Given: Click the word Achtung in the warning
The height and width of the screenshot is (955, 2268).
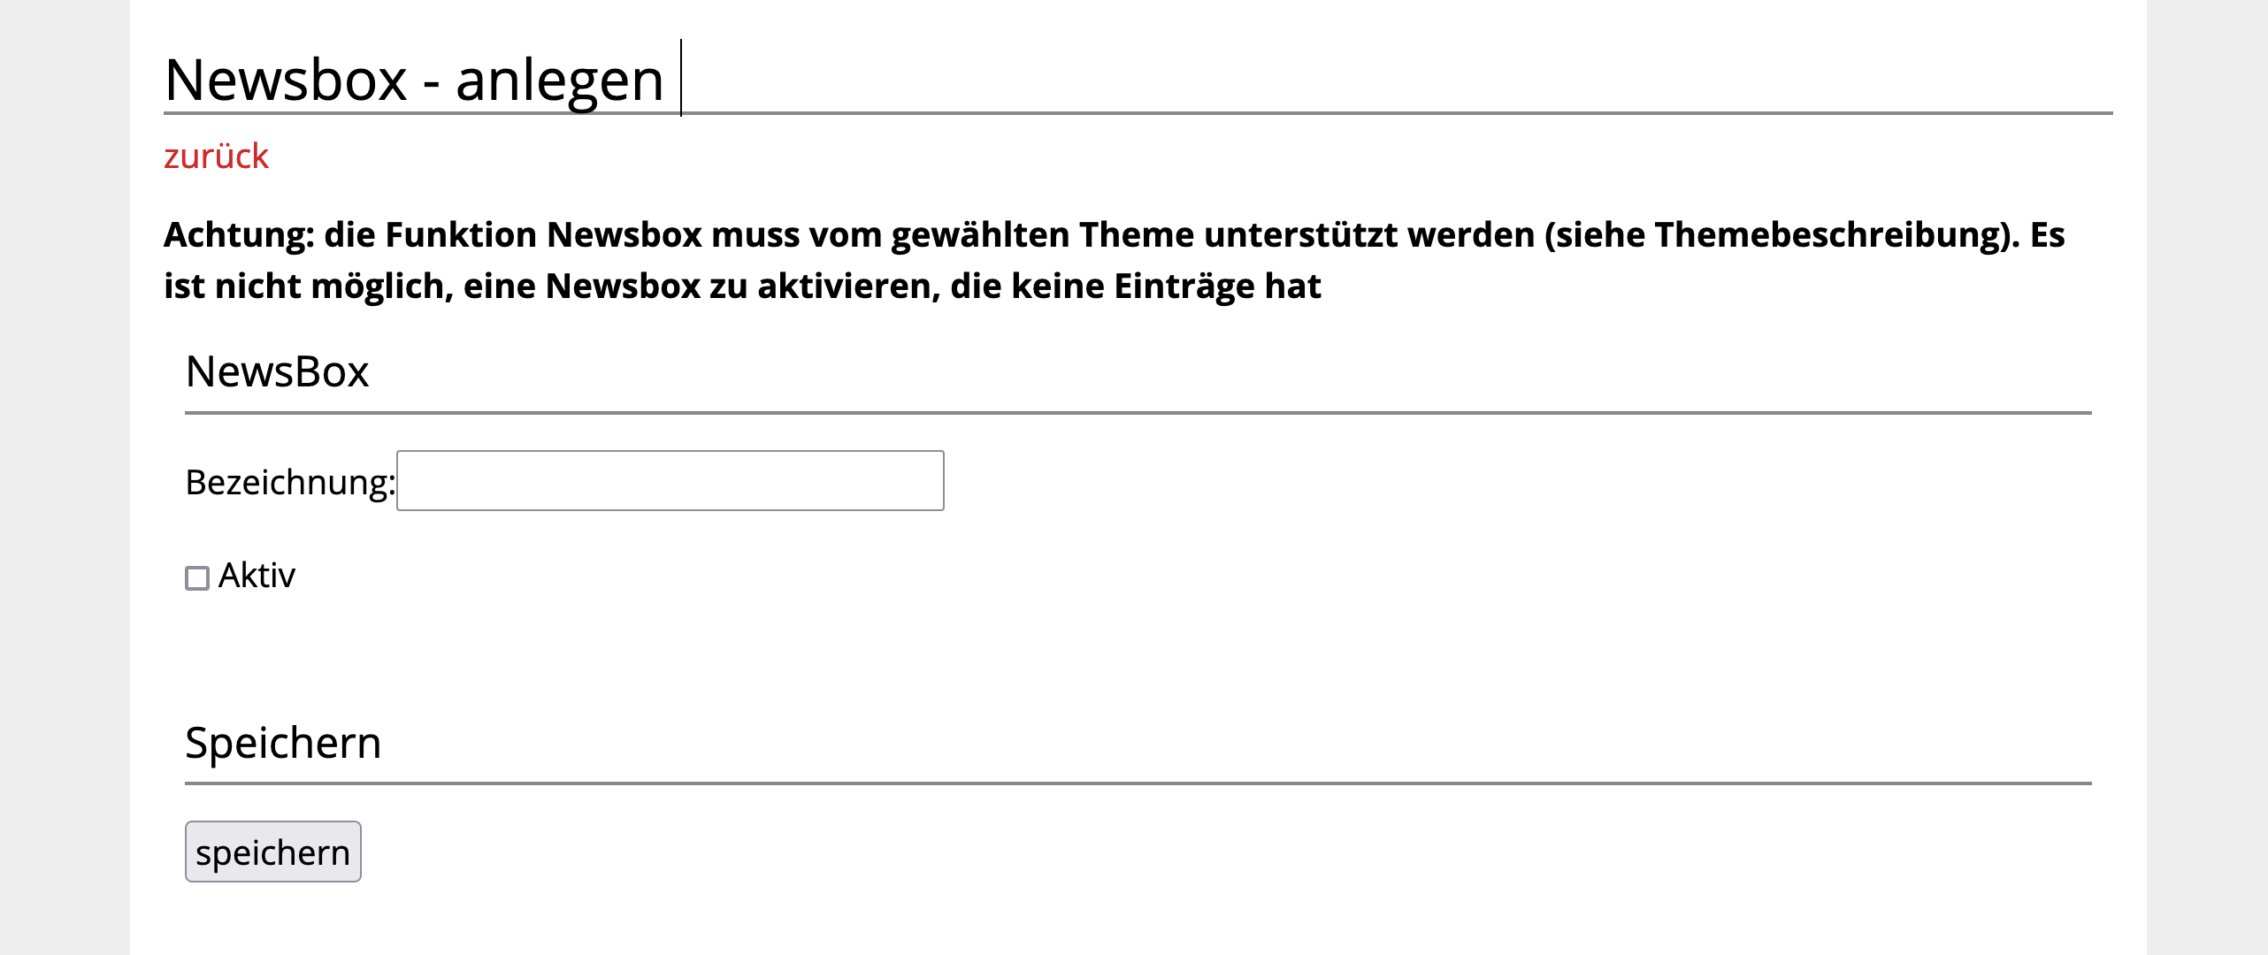Looking at the screenshot, I should (x=239, y=235).
